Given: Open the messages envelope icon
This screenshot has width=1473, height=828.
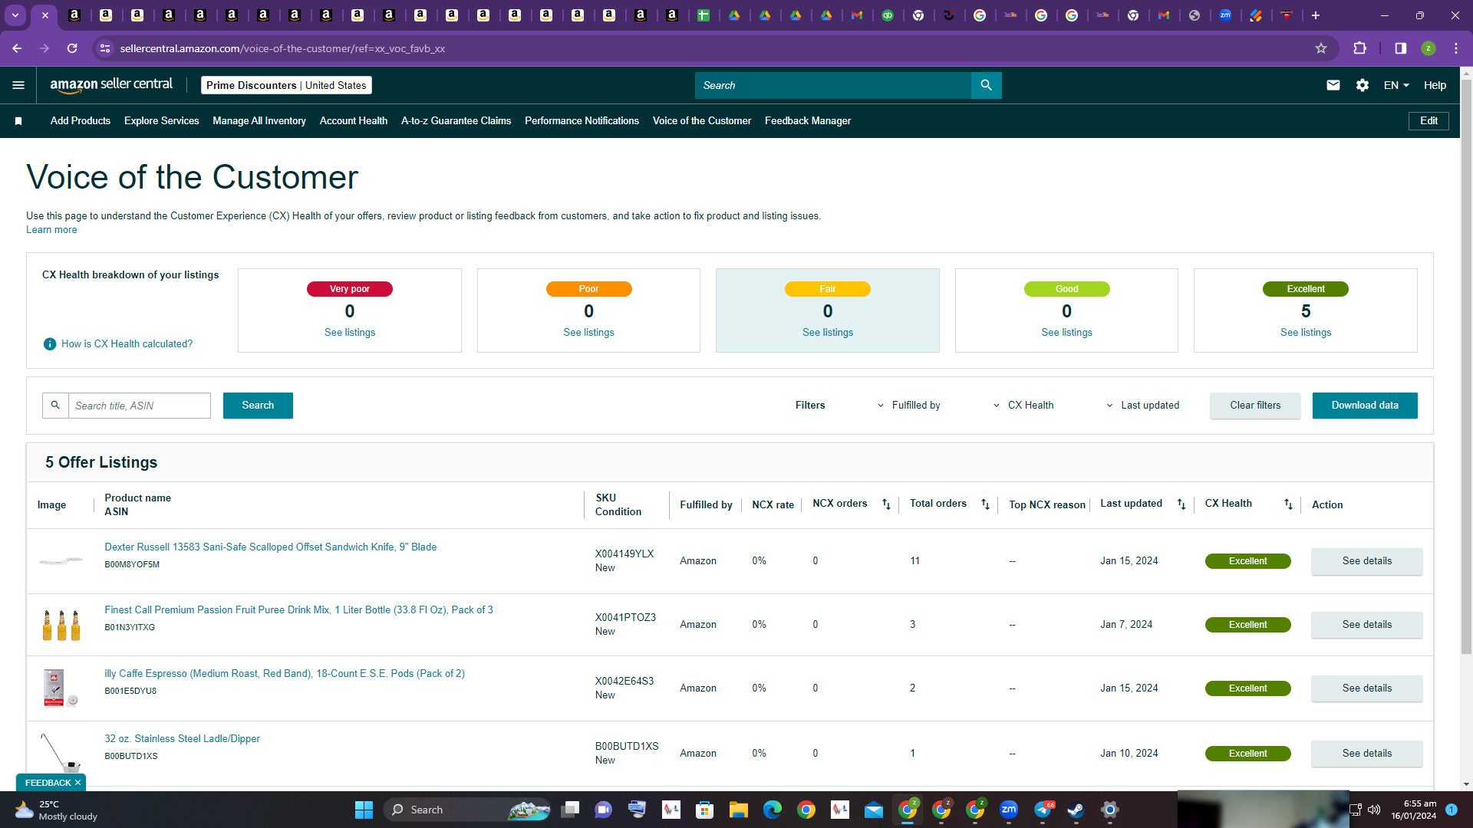Looking at the screenshot, I should click(1333, 85).
